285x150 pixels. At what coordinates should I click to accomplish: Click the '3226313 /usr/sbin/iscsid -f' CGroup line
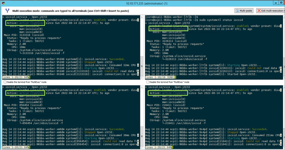tap(185, 59)
